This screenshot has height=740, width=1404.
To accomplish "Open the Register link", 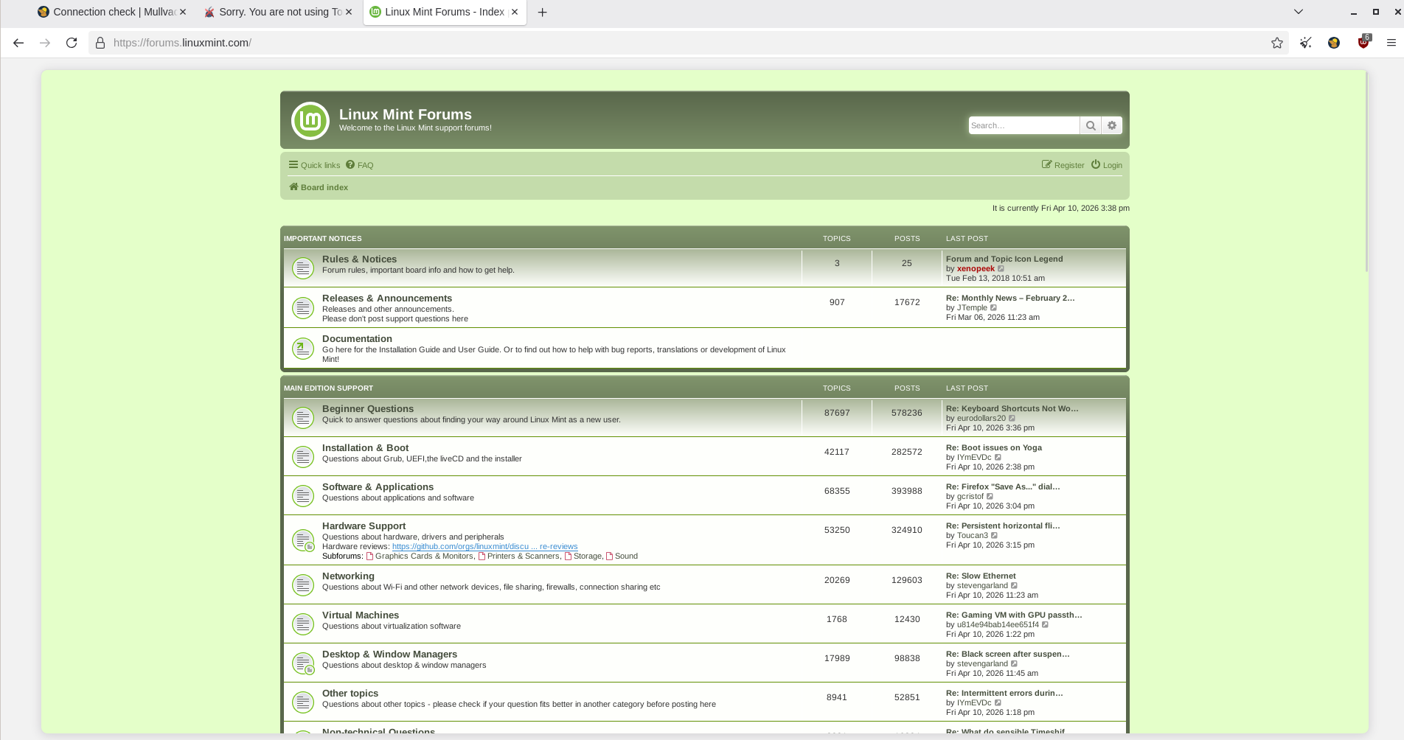I will pyautogui.click(x=1063, y=165).
